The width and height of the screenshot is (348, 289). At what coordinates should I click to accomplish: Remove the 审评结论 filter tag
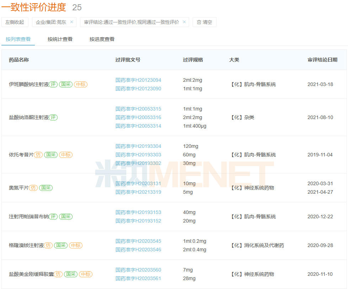[184, 22]
